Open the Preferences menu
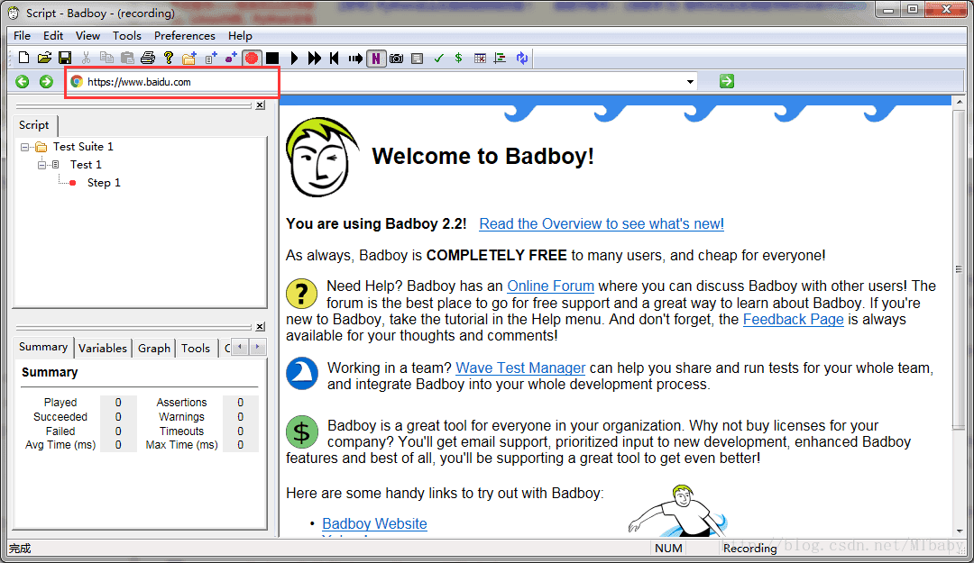 [185, 35]
